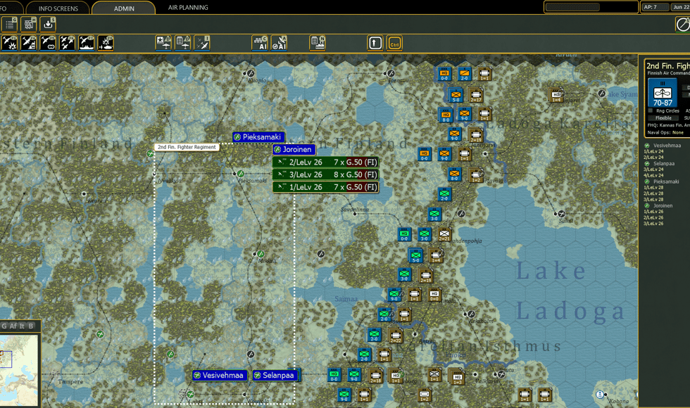Click the 2nd Fin. Fighter Regiment map tooltip label
This screenshot has width=690, height=408.
tap(187, 147)
